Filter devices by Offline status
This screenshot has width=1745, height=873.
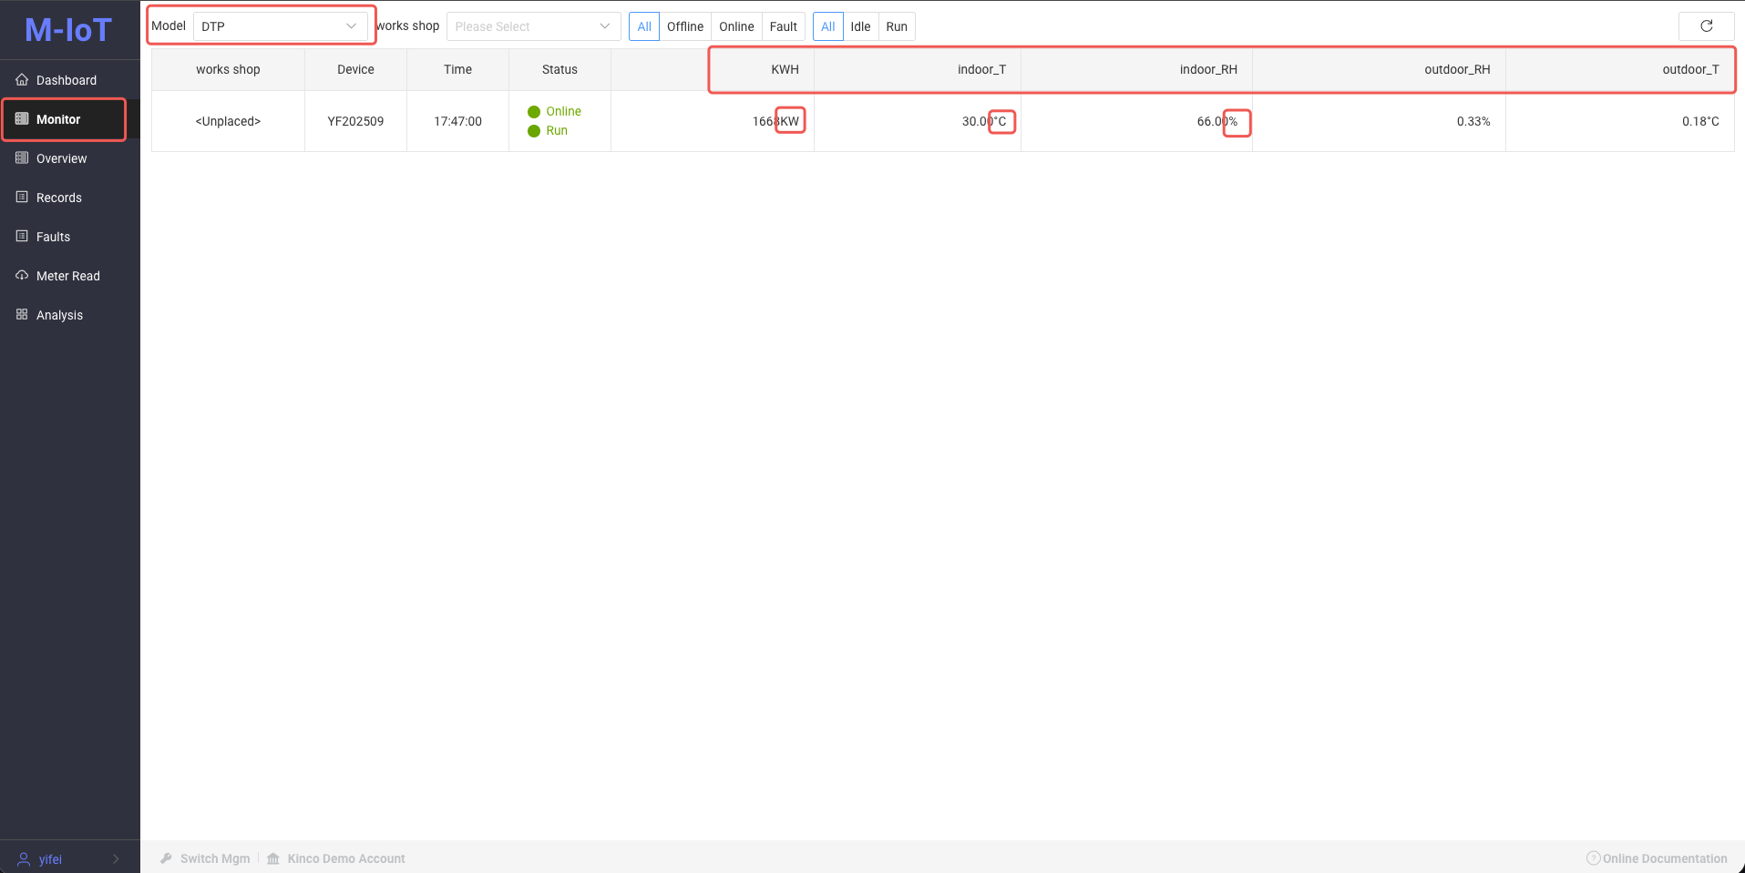[x=684, y=26]
